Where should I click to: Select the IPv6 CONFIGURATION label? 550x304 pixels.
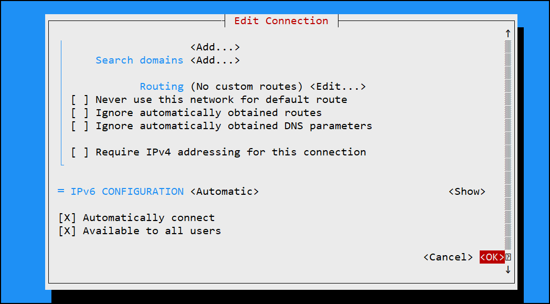(128, 192)
